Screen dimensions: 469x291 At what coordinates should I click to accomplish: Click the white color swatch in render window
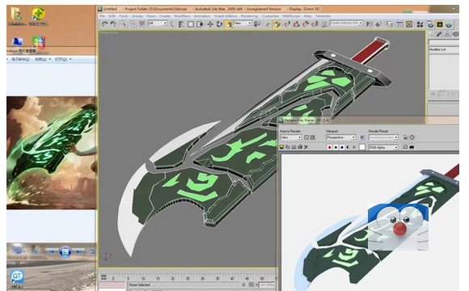point(362,147)
